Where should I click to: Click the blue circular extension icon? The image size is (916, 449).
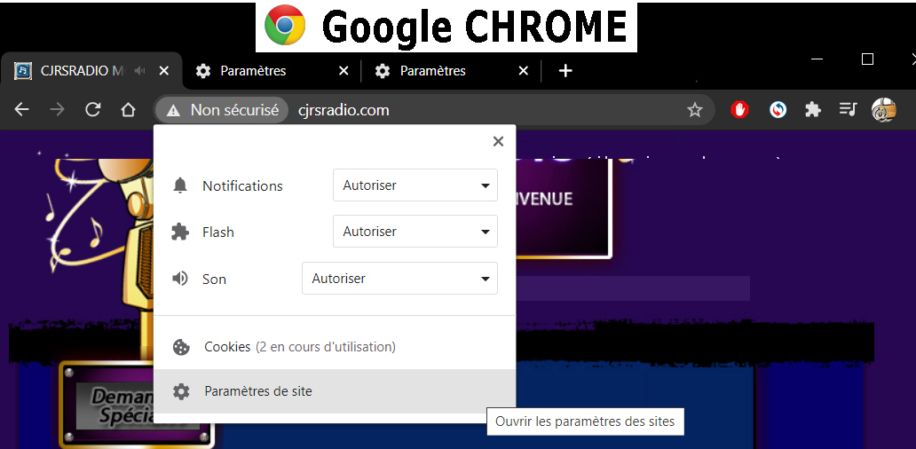click(x=778, y=110)
